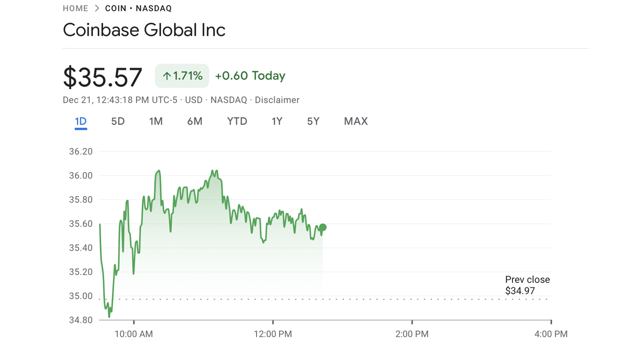The image size is (617, 347).
Task: Select the YTD chart range
Action: (237, 121)
